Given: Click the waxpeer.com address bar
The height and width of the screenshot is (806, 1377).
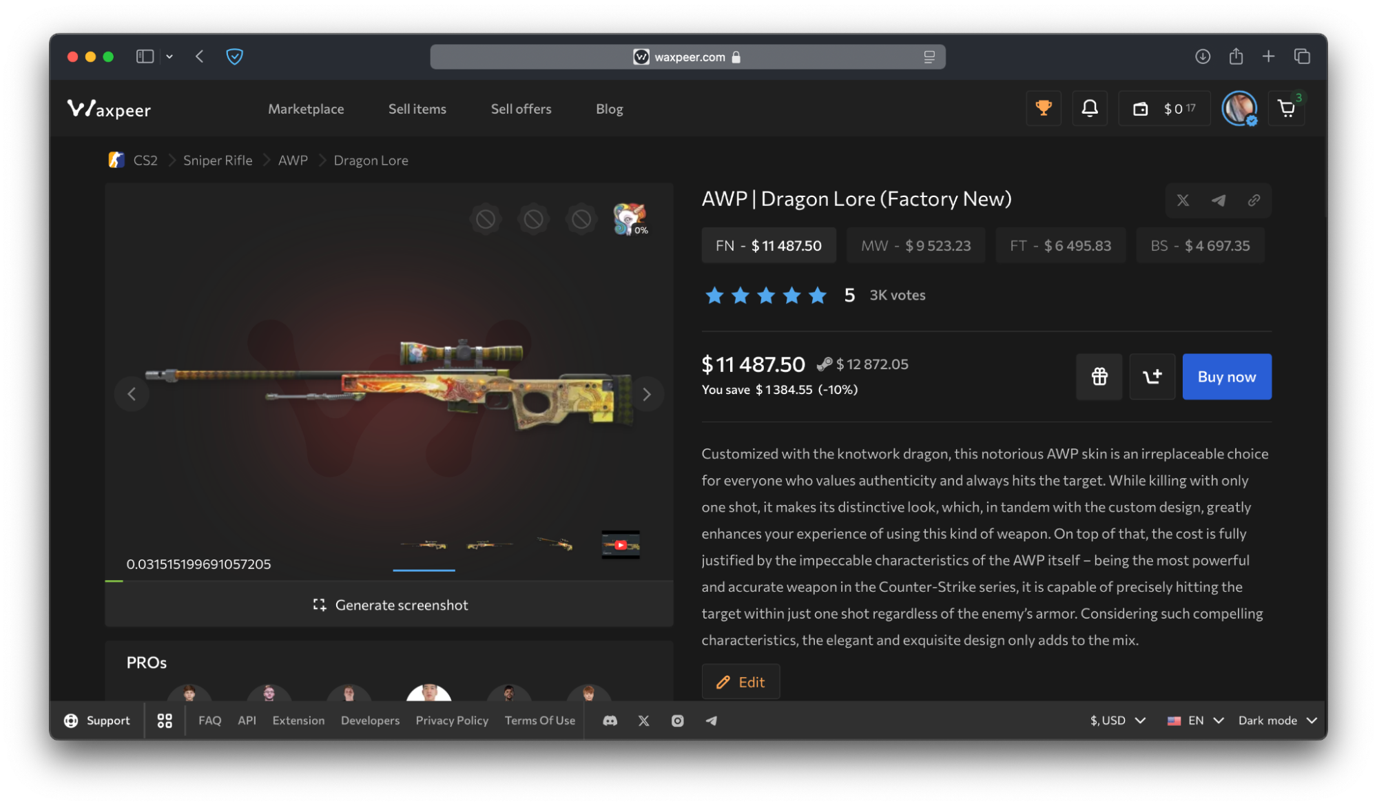Looking at the screenshot, I should [x=687, y=56].
